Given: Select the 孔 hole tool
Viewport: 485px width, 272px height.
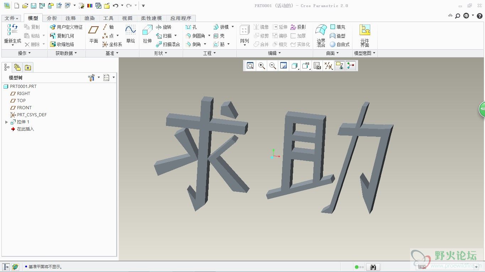Looking at the screenshot, I should point(191,27).
